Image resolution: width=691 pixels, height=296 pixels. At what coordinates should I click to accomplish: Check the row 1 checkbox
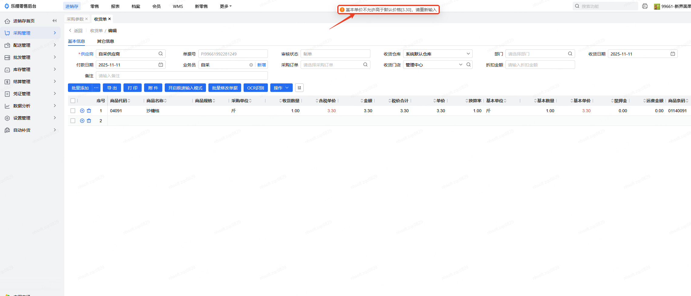coord(73,111)
